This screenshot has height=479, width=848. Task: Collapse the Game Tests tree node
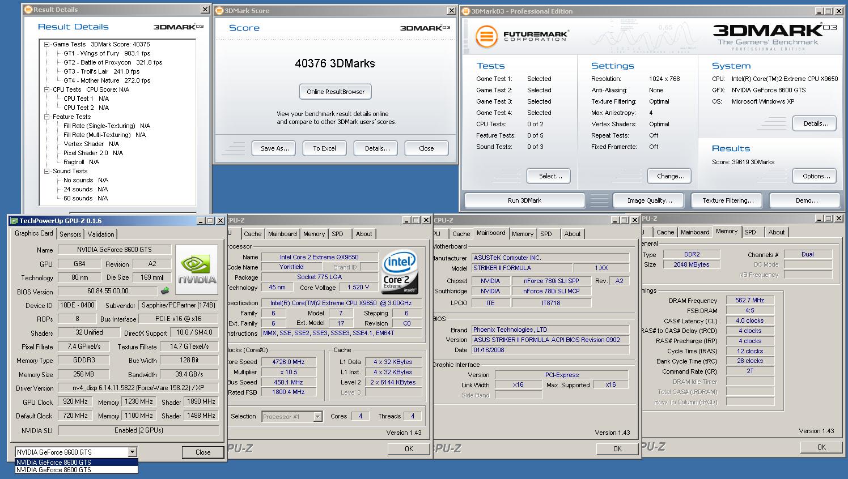(47, 44)
